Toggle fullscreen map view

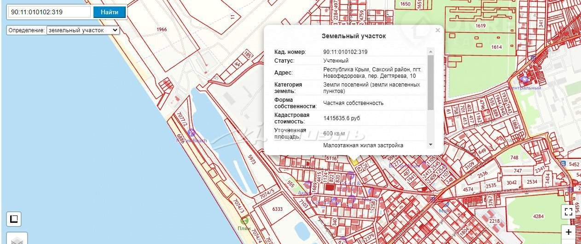(569, 211)
